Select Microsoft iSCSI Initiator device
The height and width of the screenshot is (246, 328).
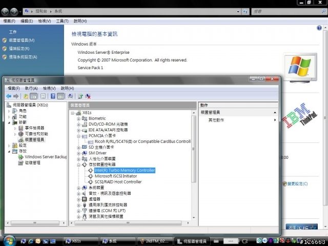pyautogui.click(x=116, y=176)
